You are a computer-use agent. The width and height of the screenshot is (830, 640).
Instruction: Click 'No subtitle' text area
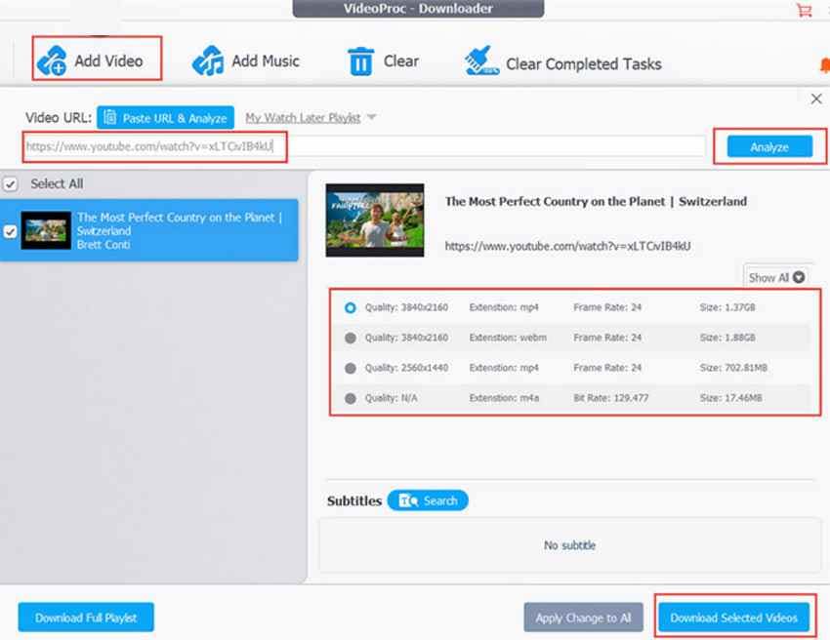pyautogui.click(x=569, y=545)
